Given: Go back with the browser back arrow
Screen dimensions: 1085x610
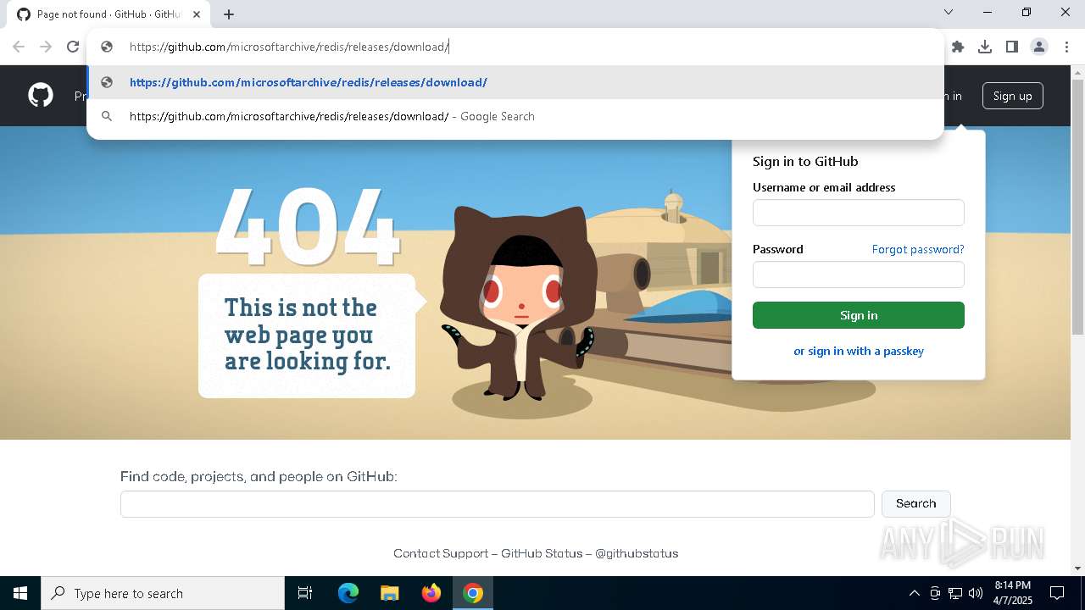Looking at the screenshot, I should [x=19, y=47].
